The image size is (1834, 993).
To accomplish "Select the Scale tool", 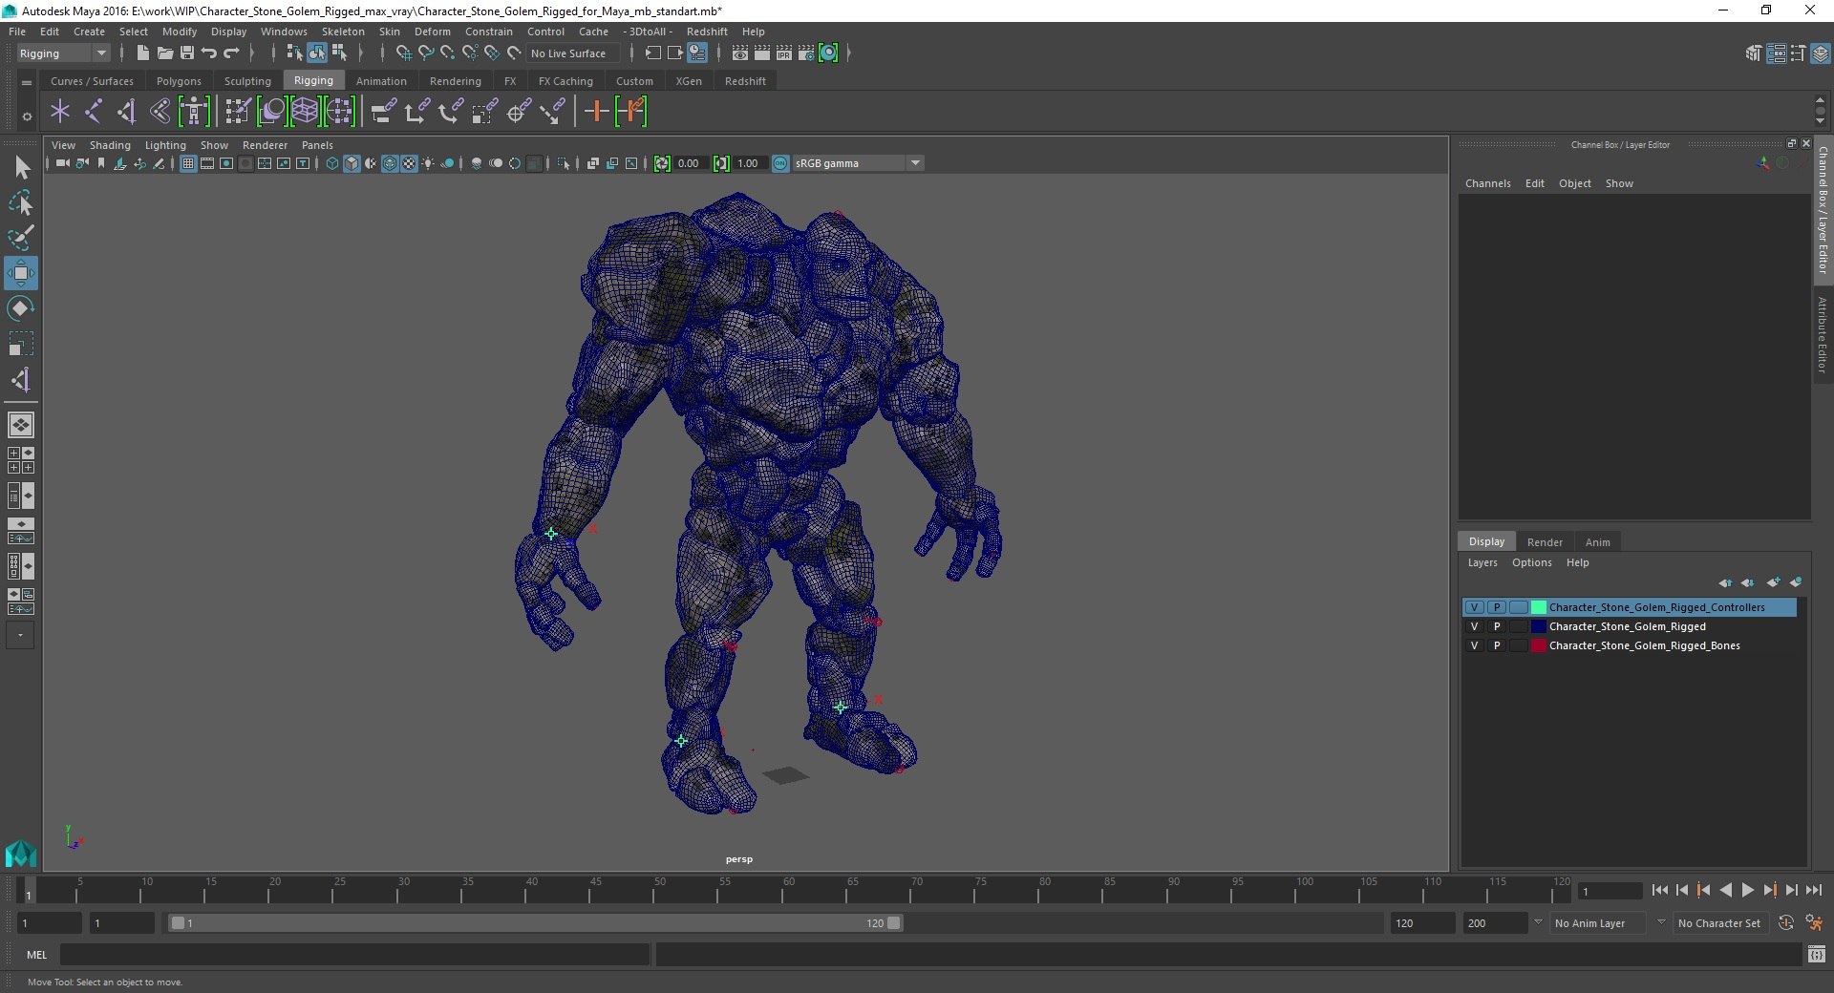I will tap(20, 344).
